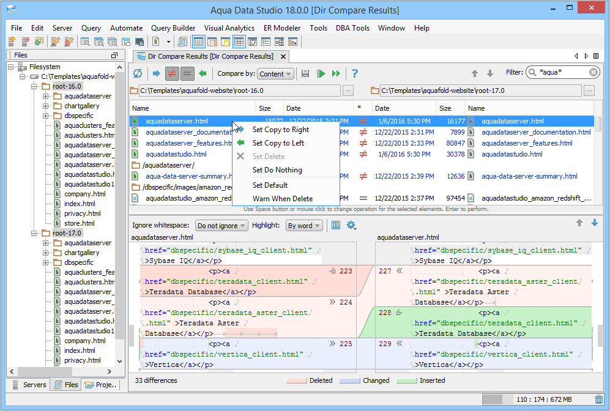
Task: Open the Compare by Content dropdown
Action: (x=275, y=73)
